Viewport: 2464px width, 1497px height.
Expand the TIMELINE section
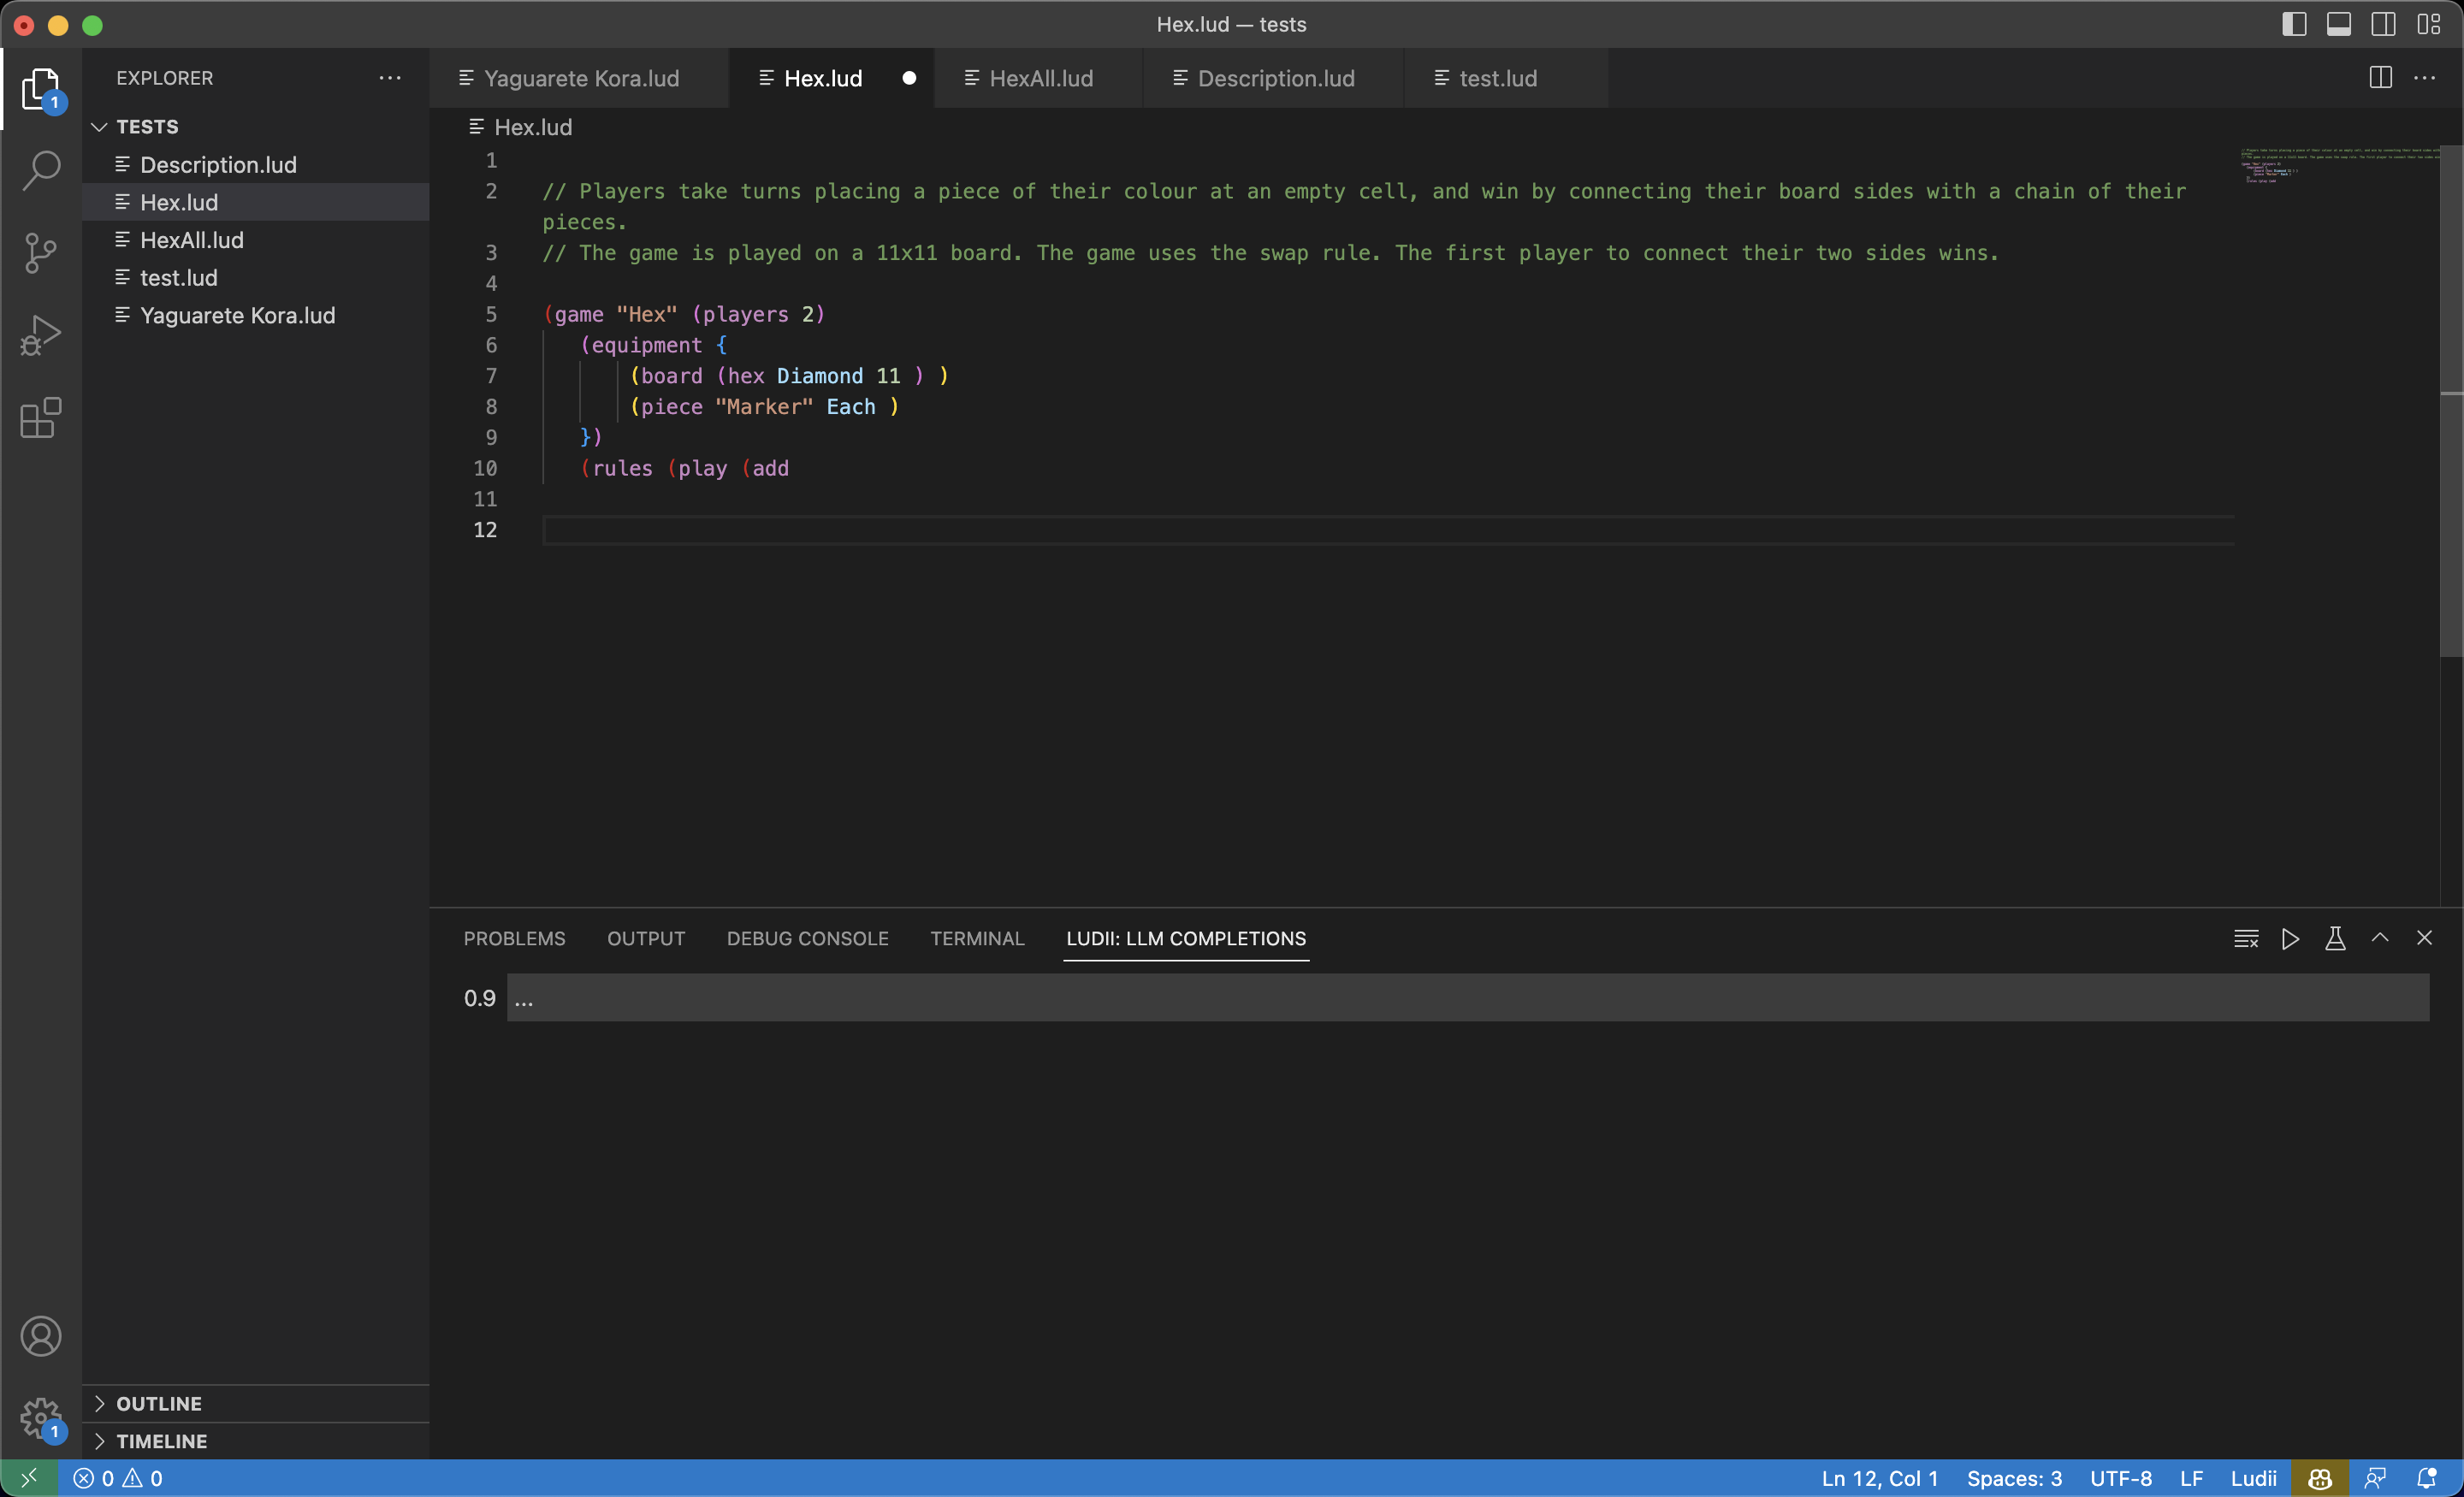click(162, 1441)
